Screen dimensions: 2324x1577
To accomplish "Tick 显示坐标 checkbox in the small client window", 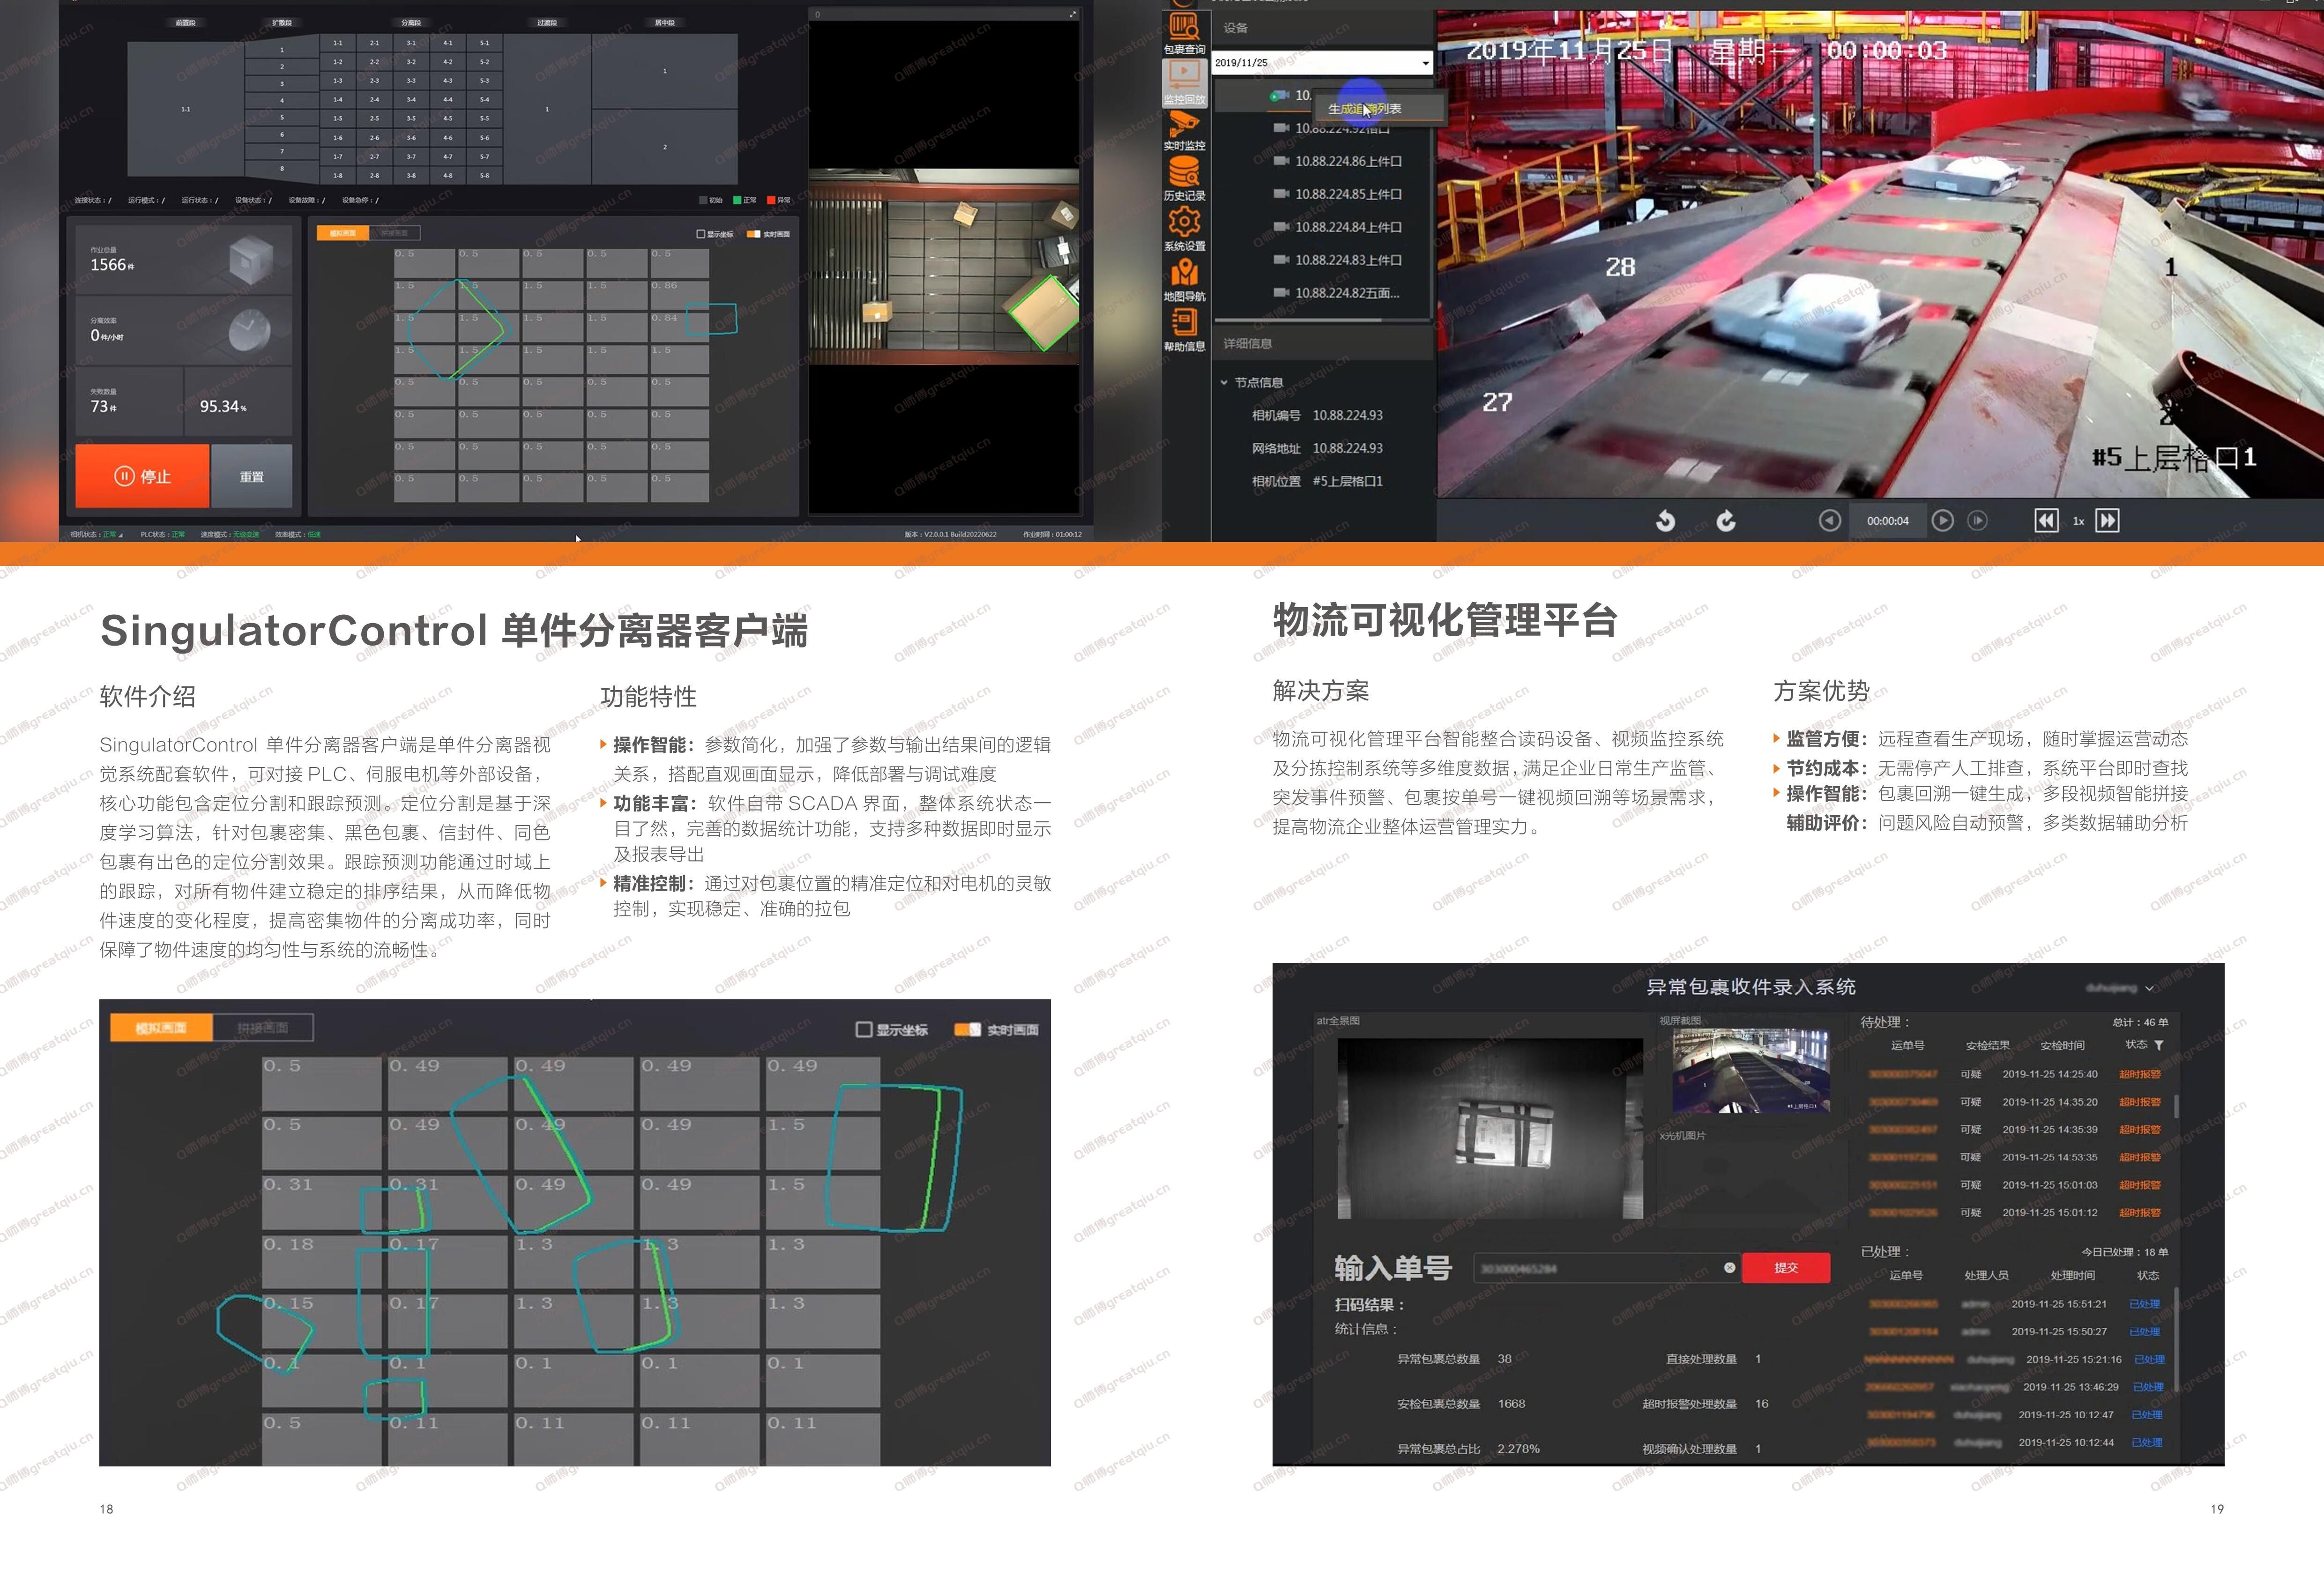I will tap(700, 234).
